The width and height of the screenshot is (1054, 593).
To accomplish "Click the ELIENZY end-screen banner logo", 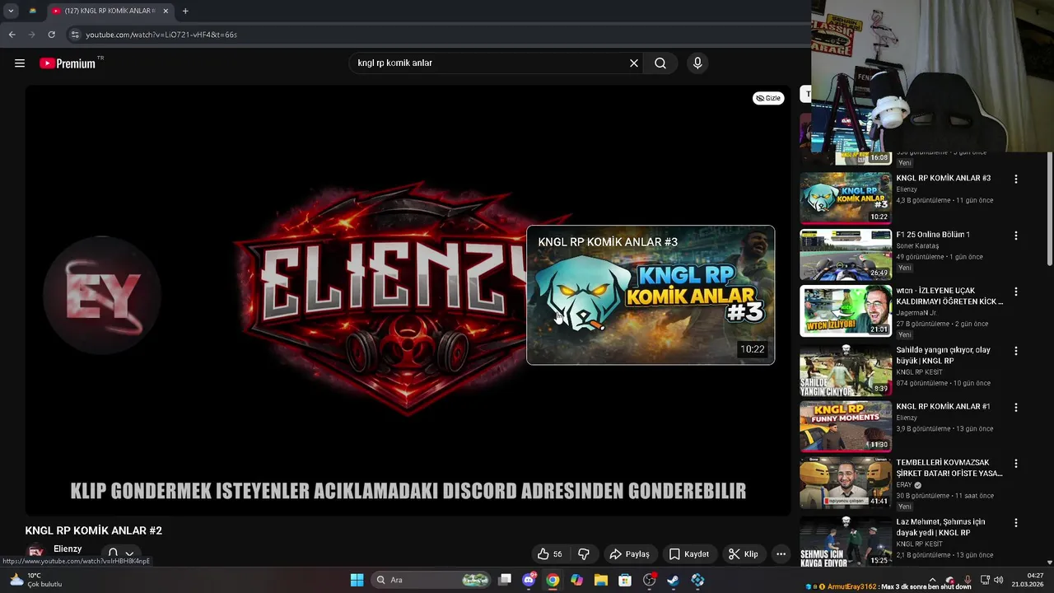I will pos(394,296).
